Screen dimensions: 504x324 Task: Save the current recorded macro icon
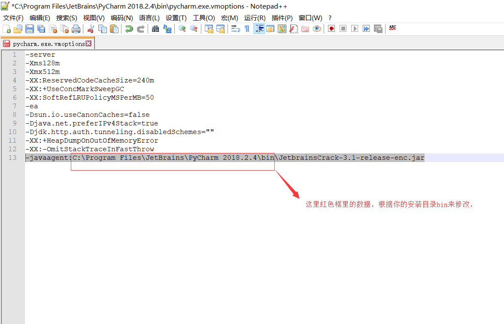tap(378, 29)
